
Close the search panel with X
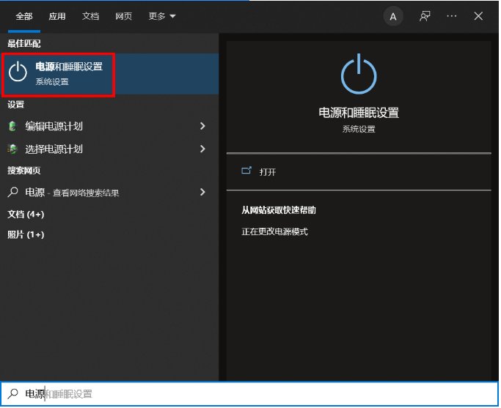[x=478, y=16]
